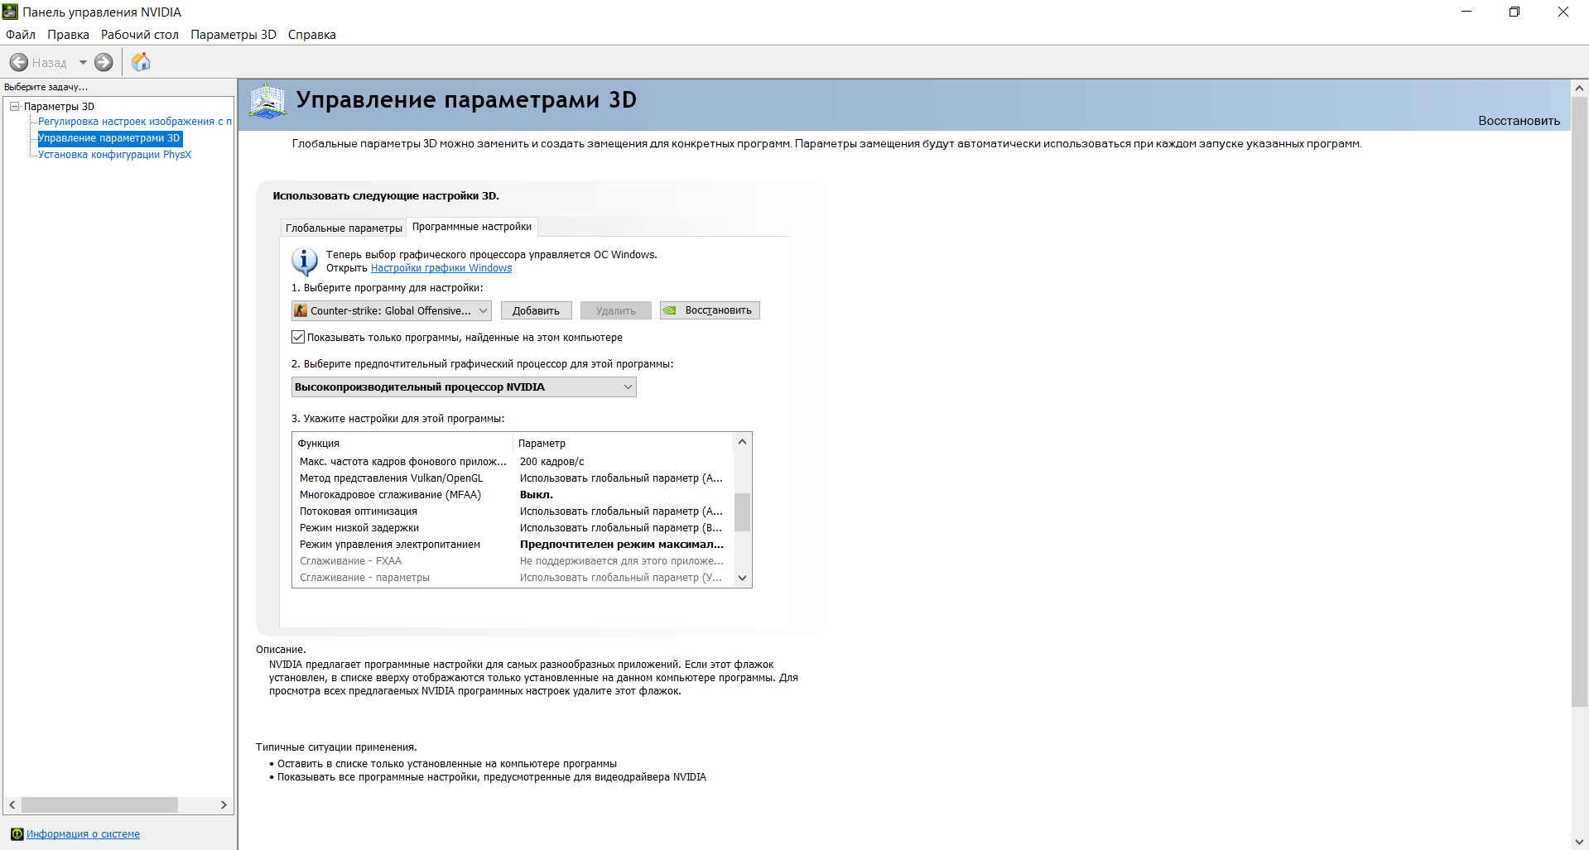The height and width of the screenshot is (850, 1589).
Task: Restore down the NVIDIA window
Action: tap(1514, 12)
